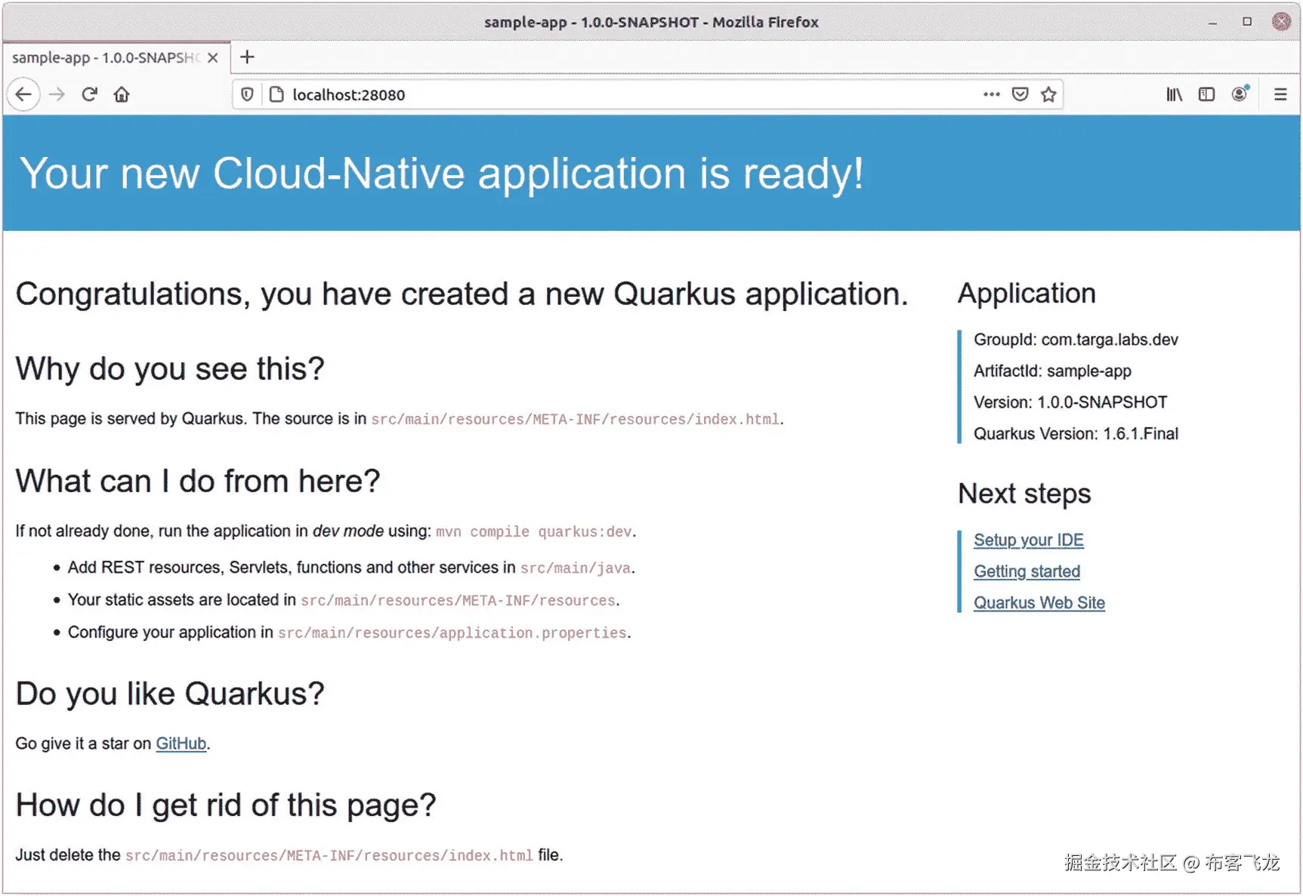Click the index.html path under 'Why do you see this?'
This screenshot has width=1303, height=896.
575,420
